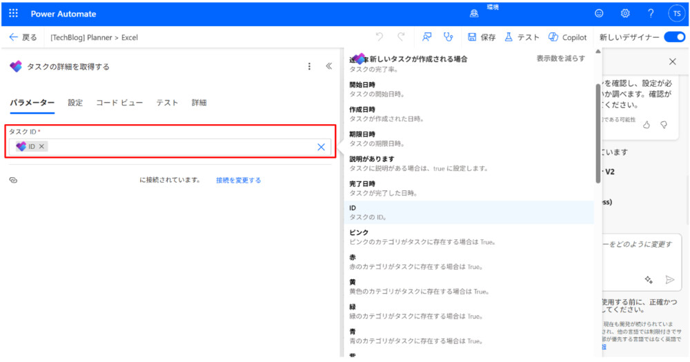Click the help question mark icon
Image resolution: width=690 pixels, height=362 pixels.
coord(651,14)
